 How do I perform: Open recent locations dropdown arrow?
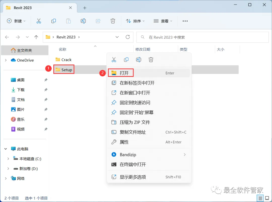coord(27,37)
